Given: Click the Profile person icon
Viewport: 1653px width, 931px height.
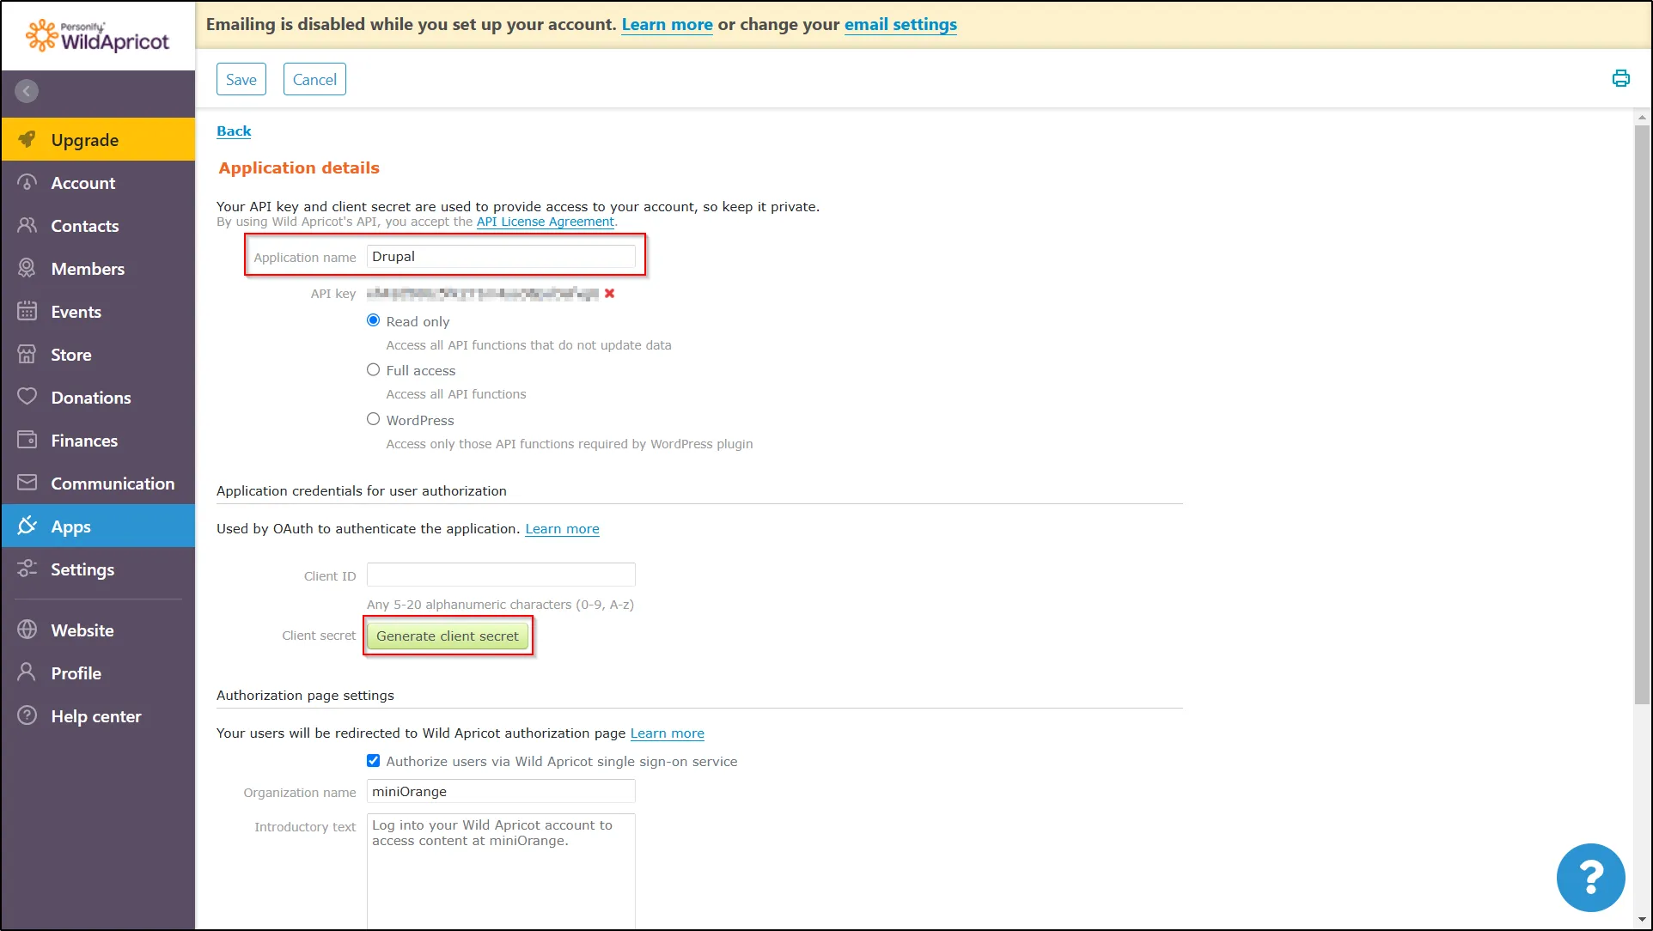Looking at the screenshot, I should 27,672.
